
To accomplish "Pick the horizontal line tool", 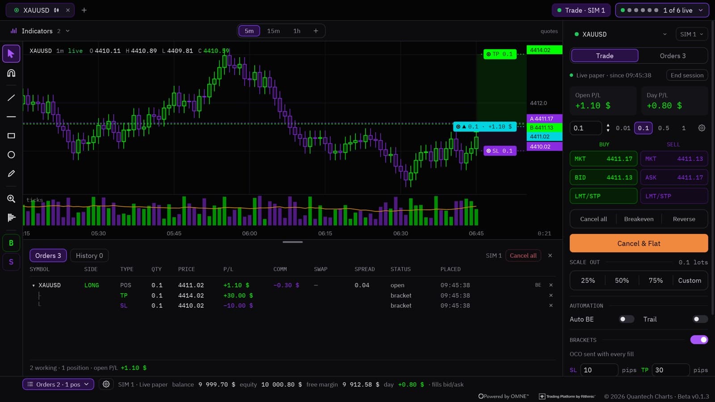I will (x=11, y=117).
